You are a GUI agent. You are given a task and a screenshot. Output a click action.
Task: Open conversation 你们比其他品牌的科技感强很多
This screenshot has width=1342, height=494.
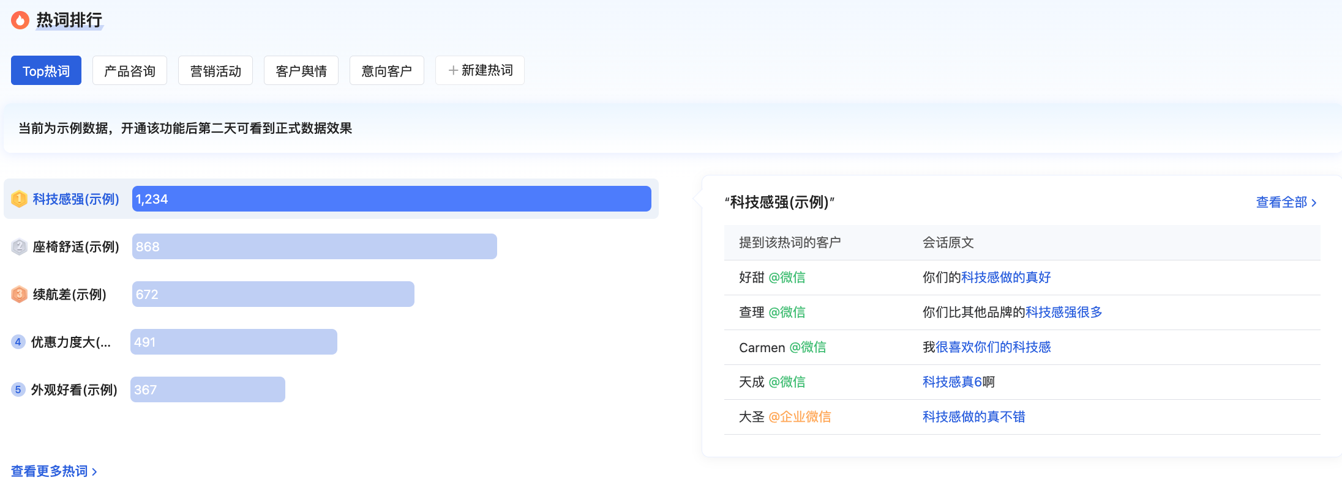coord(1013,312)
